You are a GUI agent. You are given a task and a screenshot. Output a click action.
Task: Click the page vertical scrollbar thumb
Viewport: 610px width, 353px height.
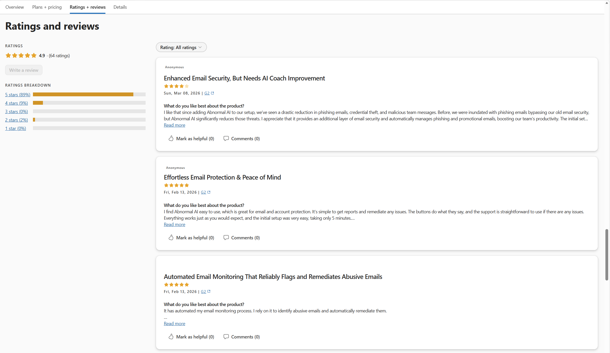coord(607,255)
